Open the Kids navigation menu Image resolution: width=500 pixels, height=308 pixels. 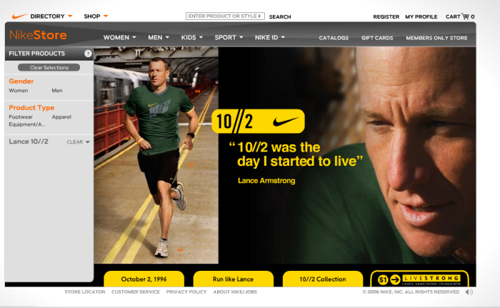pyautogui.click(x=191, y=37)
